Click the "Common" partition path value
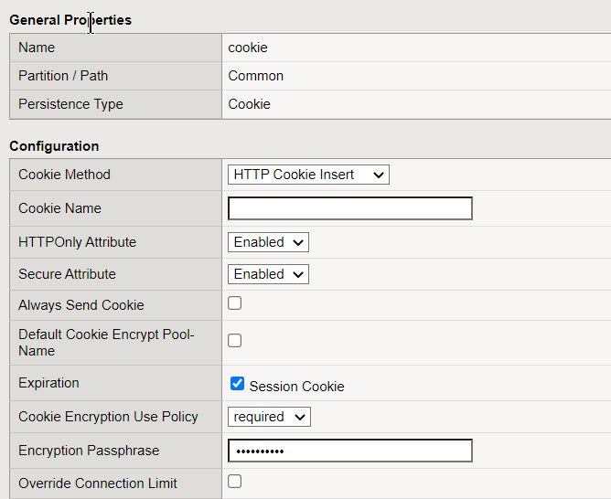611x499 pixels. click(256, 76)
